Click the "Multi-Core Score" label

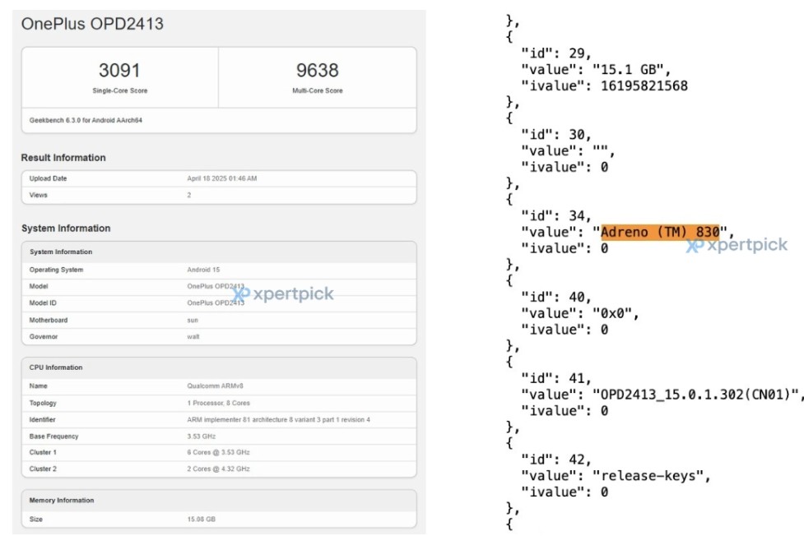318,90
